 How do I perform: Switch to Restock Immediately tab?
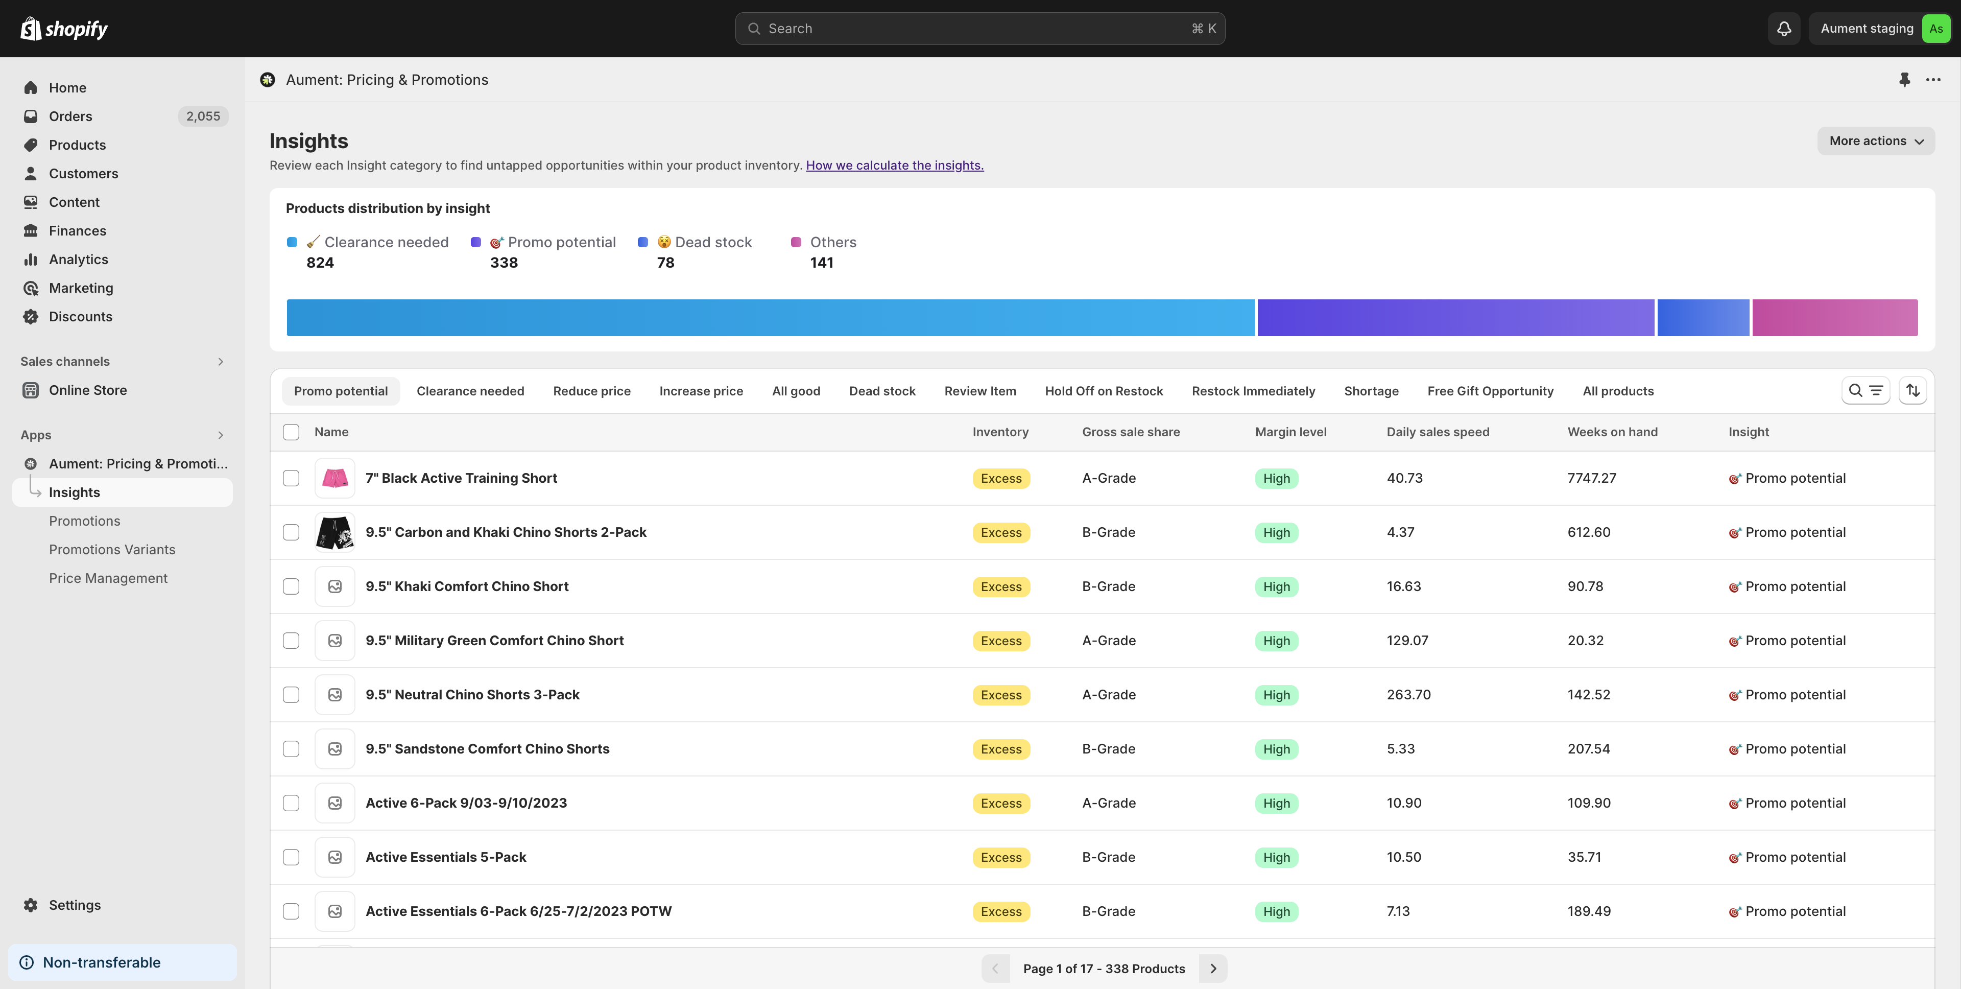pos(1253,391)
